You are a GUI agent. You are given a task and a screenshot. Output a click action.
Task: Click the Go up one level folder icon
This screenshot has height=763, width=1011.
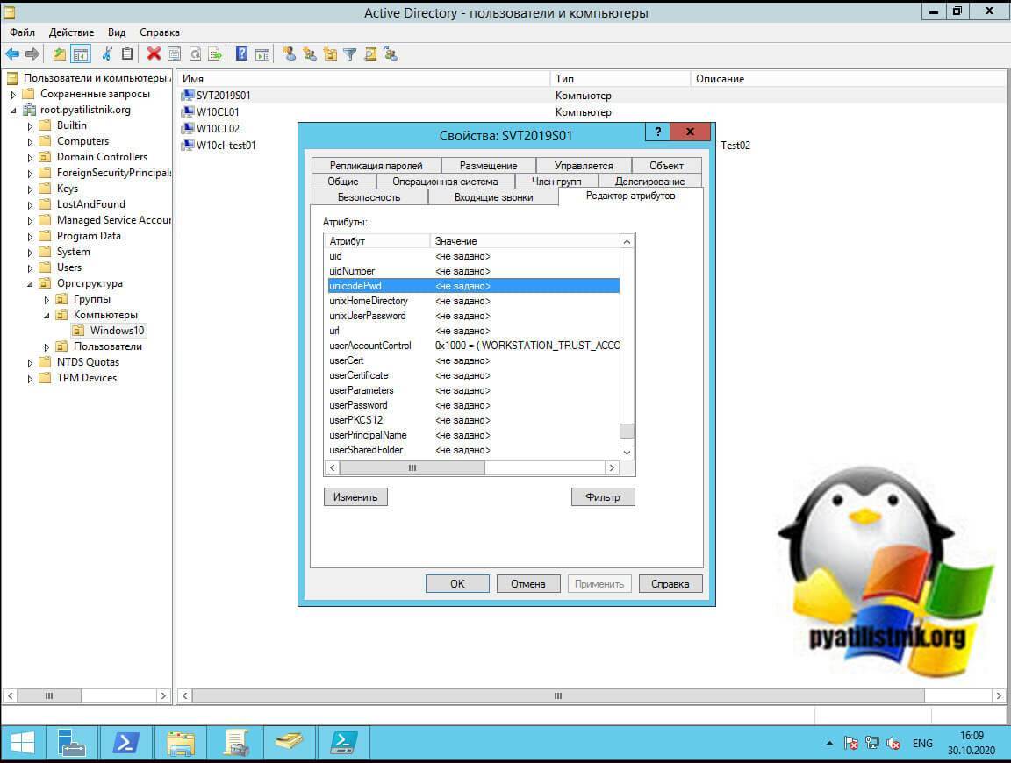(60, 54)
